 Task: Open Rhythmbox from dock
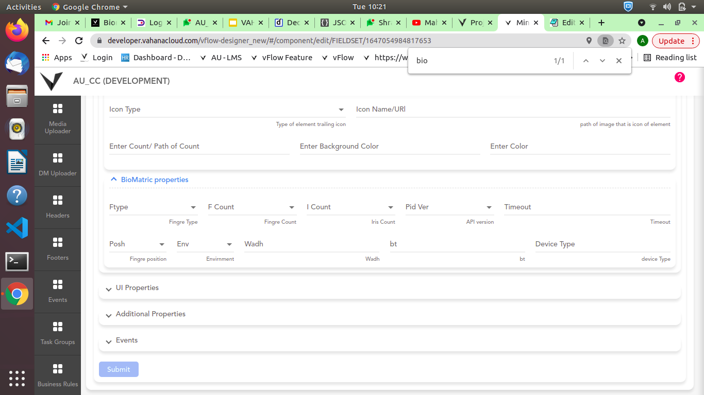[x=17, y=129]
